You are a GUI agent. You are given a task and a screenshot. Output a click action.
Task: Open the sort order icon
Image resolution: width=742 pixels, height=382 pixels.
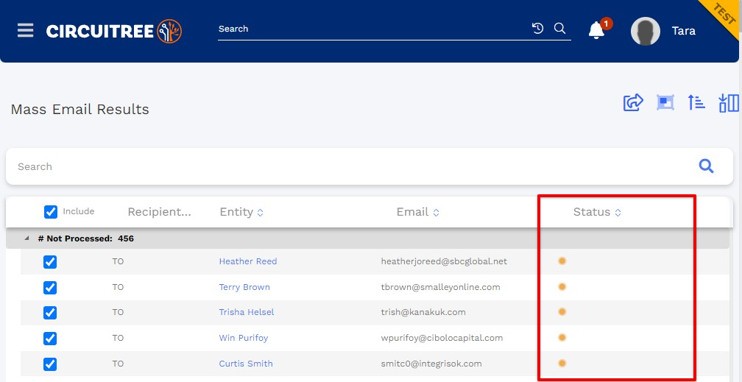696,102
